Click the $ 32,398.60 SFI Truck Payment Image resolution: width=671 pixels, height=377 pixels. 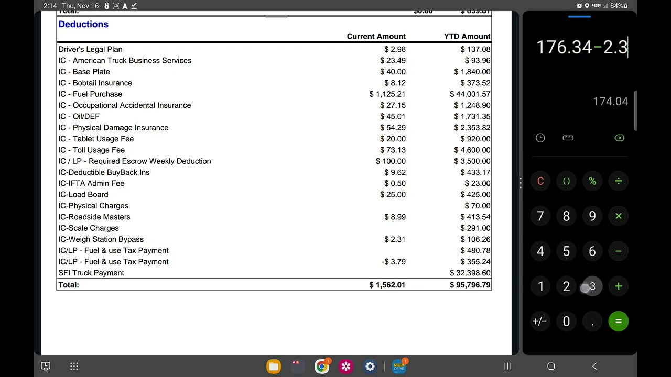470,273
